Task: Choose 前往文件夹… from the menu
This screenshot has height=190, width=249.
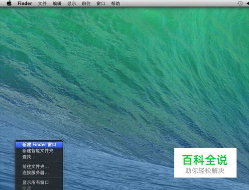Action: pyautogui.click(x=39, y=166)
